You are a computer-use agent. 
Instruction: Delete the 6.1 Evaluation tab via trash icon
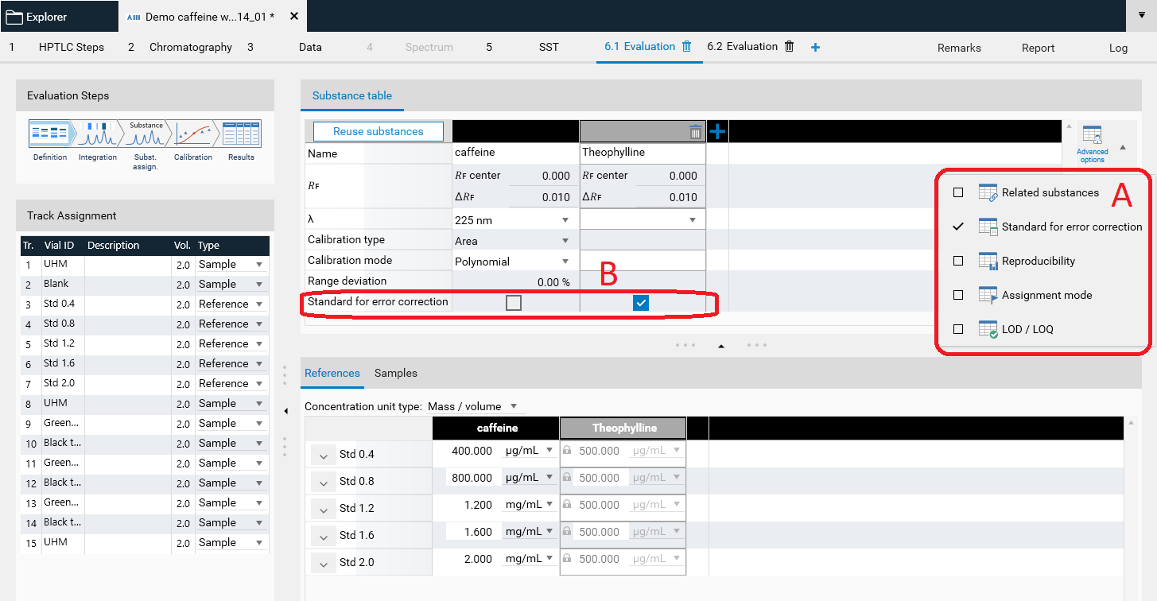pos(686,47)
